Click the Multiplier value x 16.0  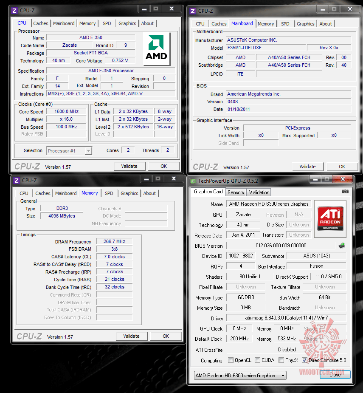[66, 119]
